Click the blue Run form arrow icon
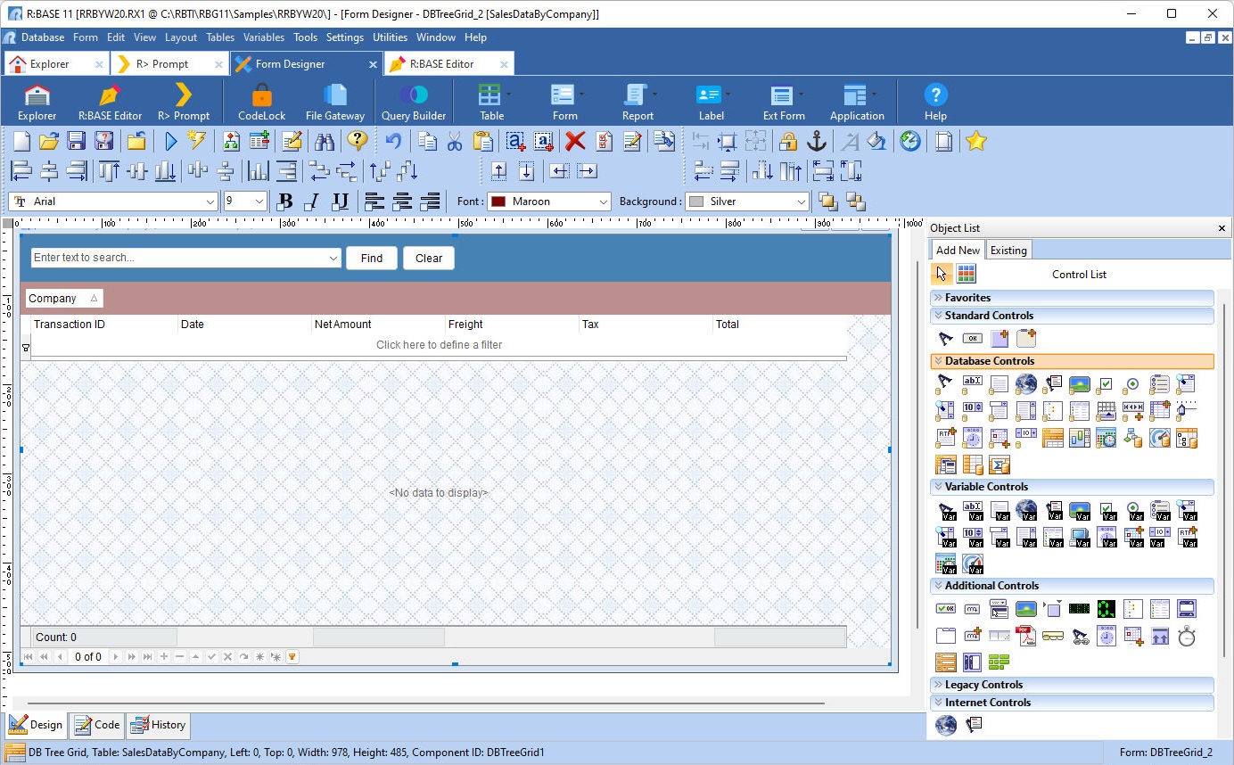 point(170,141)
